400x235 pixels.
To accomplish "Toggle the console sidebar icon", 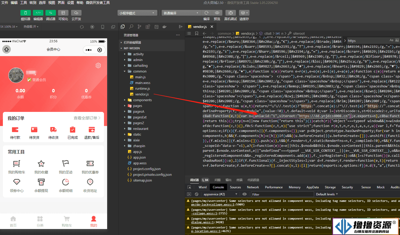I will 189,194.
